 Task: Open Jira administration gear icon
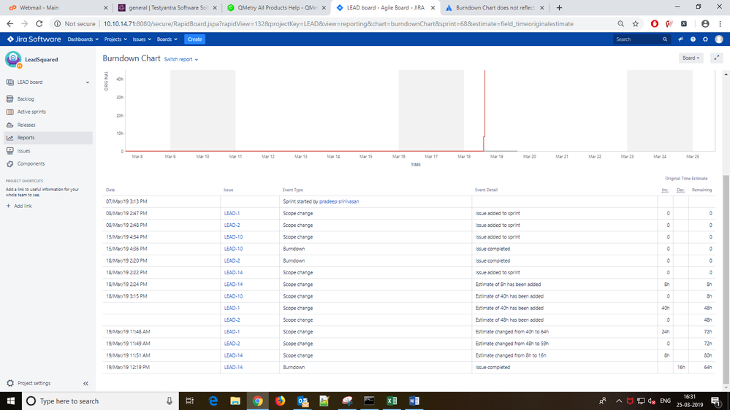[705, 39]
